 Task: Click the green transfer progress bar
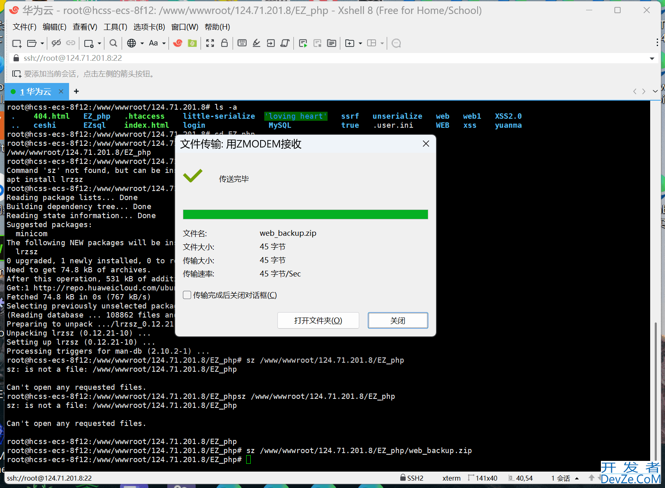coord(305,214)
